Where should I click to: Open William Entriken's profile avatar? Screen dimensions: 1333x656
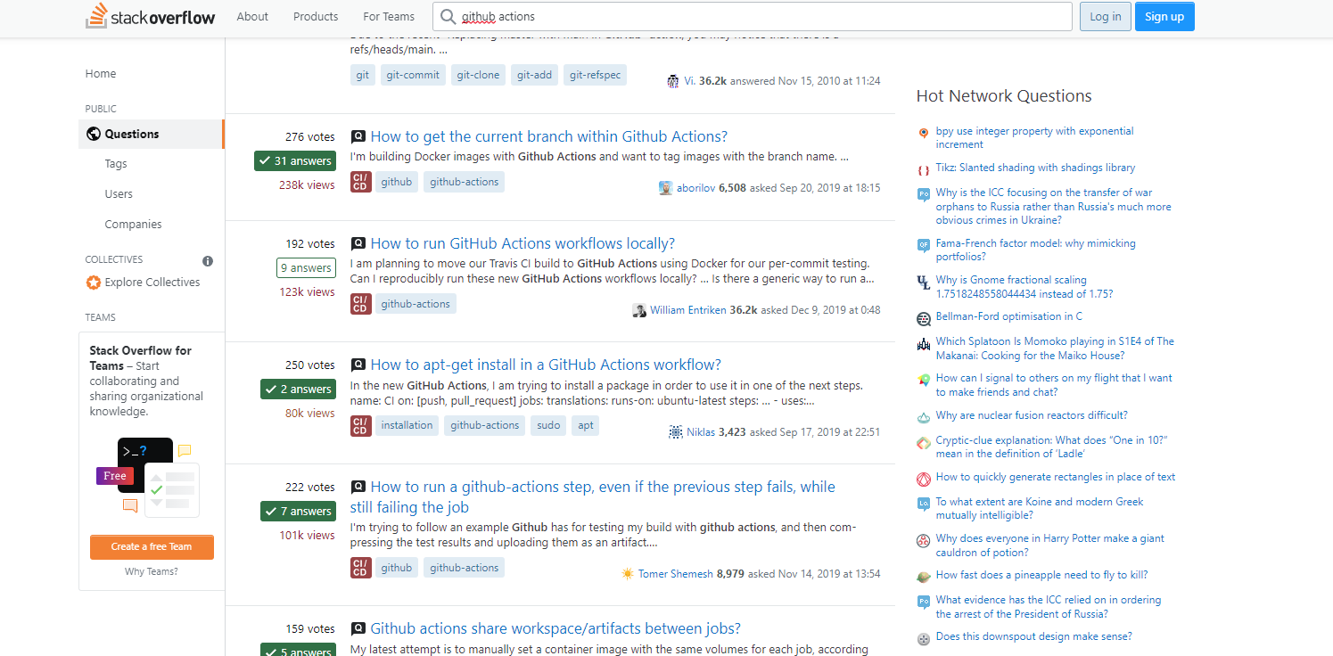[x=640, y=309]
